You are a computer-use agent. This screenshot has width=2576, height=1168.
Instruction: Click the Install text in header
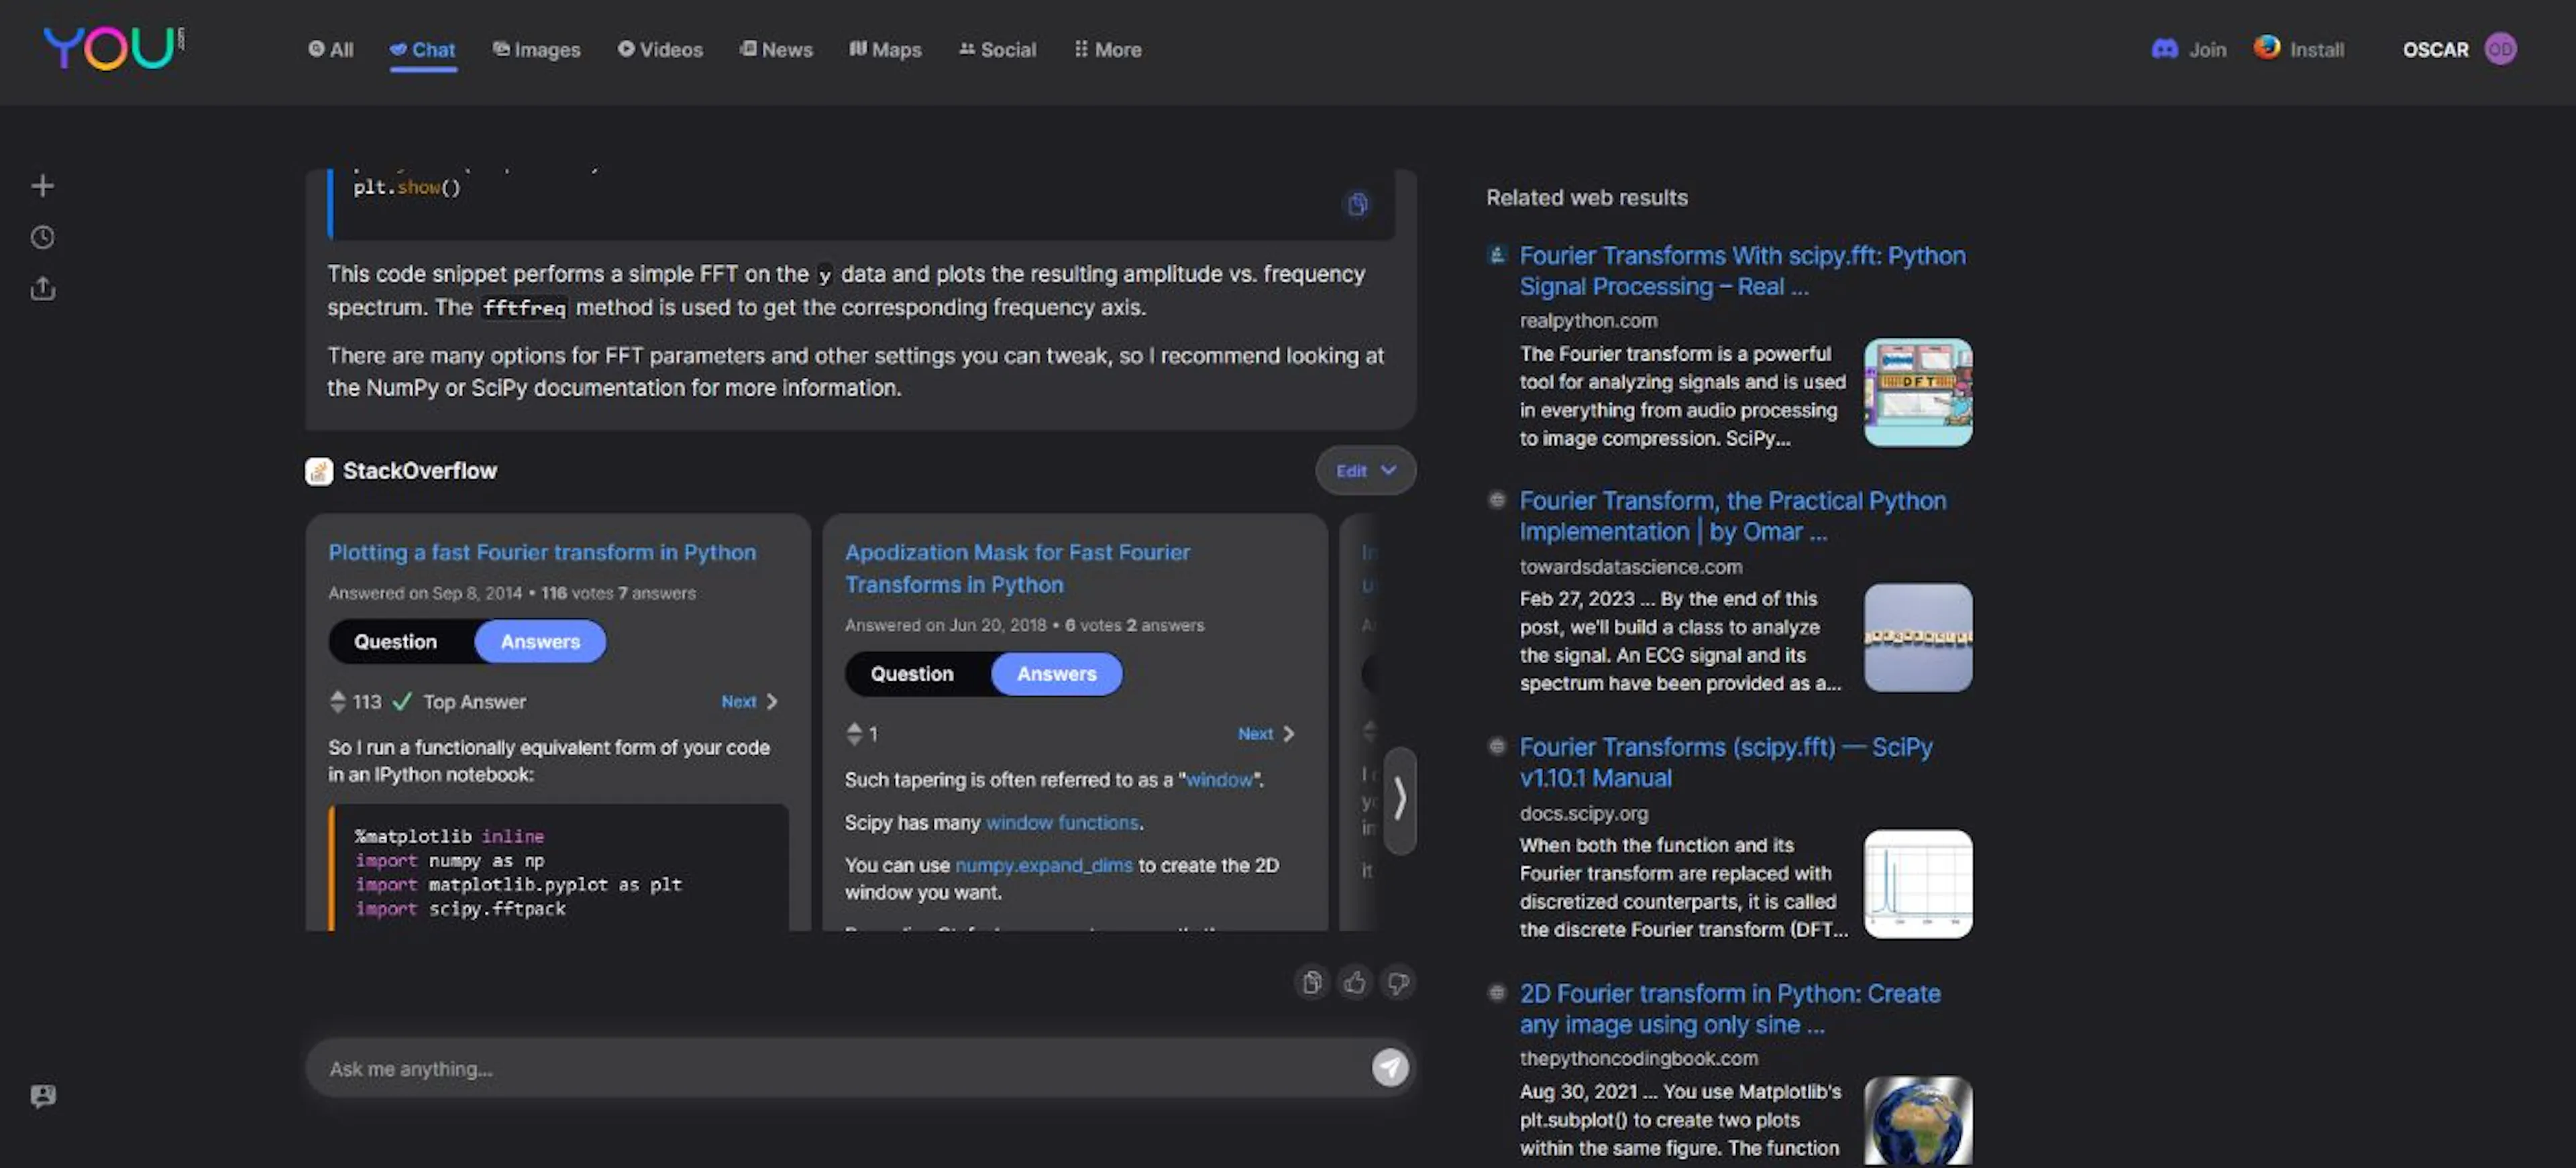(2316, 49)
